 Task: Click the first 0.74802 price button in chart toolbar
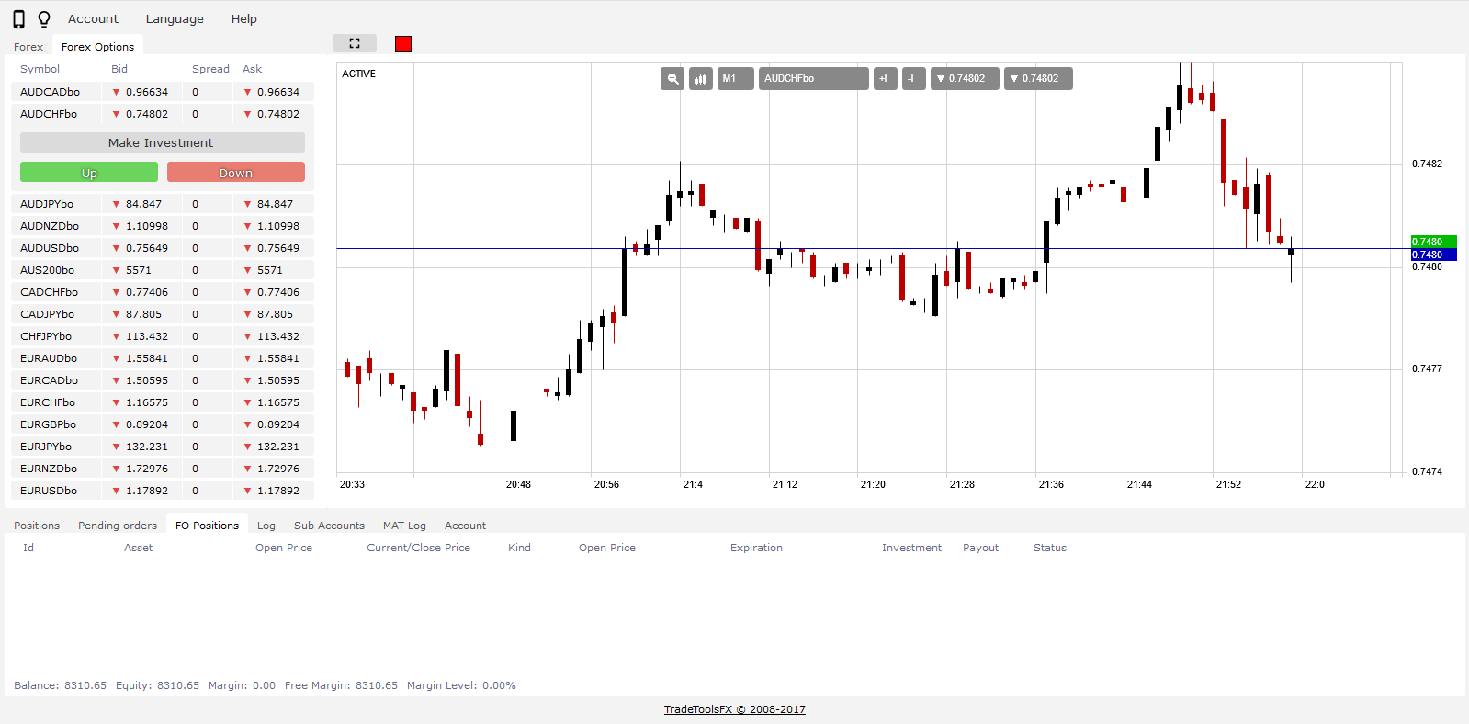click(965, 79)
